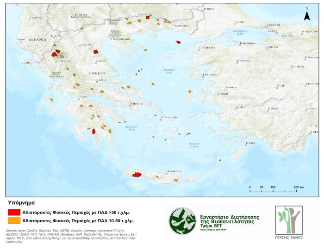This screenshot has height=250, width=324.
Task: Click the 'Thessaloniki' city label
Action: point(121,39)
